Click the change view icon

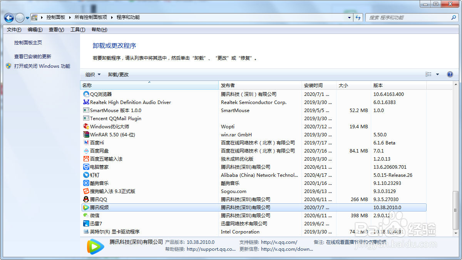429,74
